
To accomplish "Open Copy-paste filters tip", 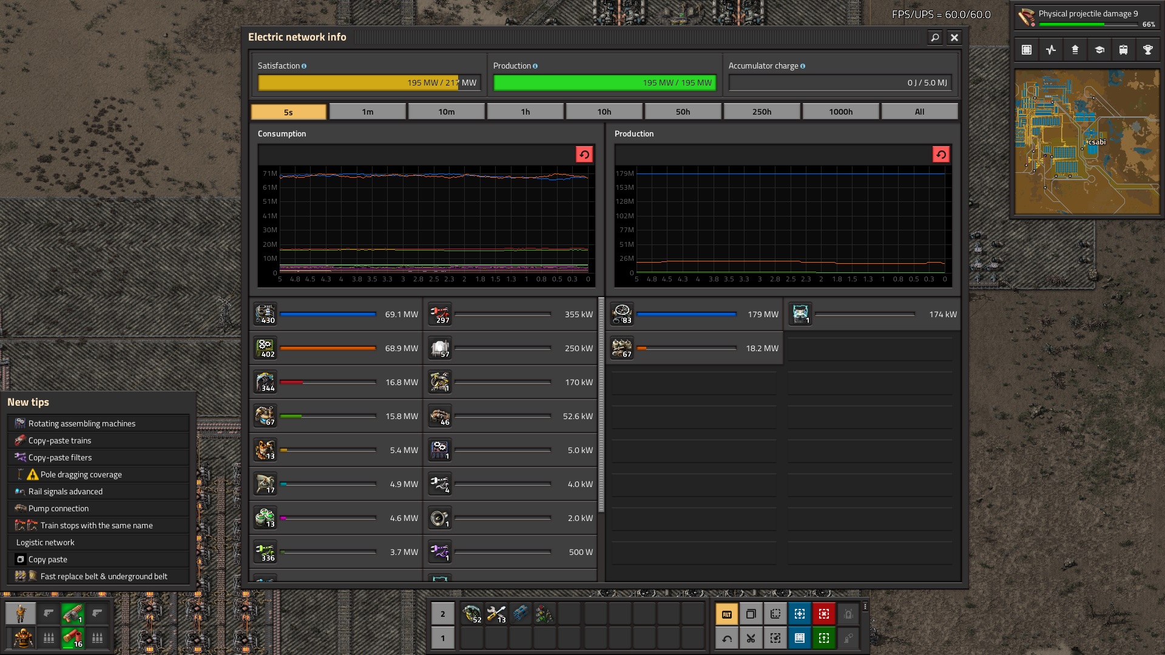I will pyautogui.click(x=98, y=457).
